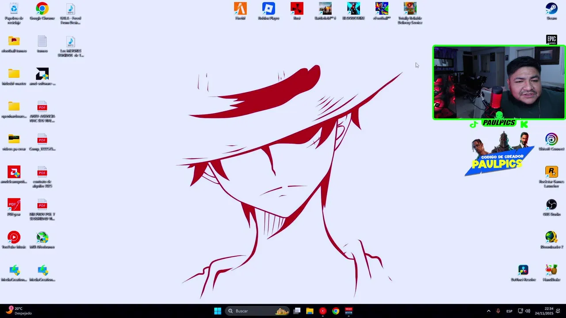
Task: Select the Epic Games launcher icon
Action: pyautogui.click(x=551, y=40)
